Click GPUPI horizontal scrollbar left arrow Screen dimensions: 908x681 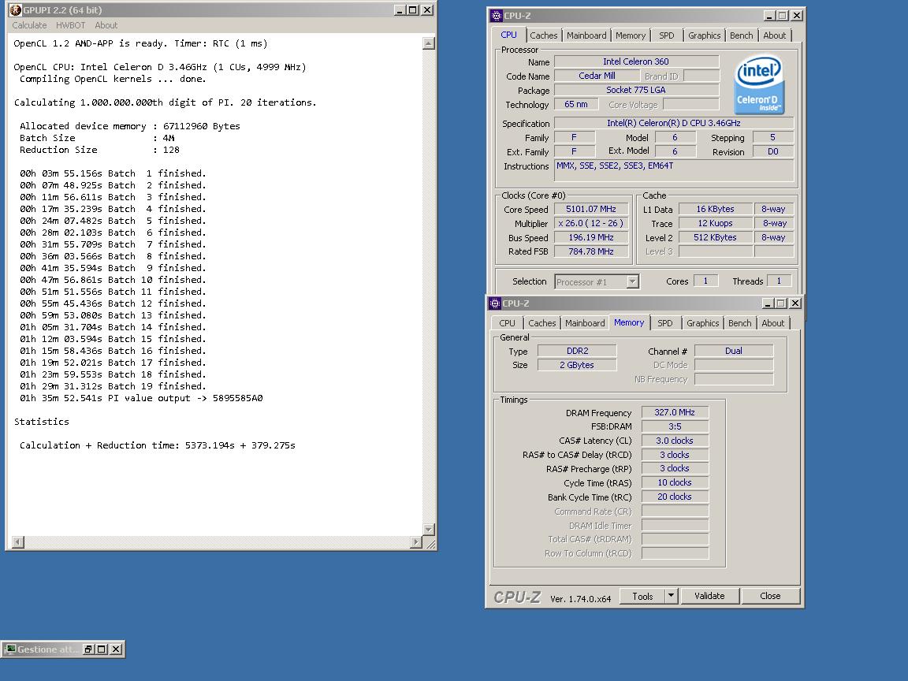pos(18,542)
